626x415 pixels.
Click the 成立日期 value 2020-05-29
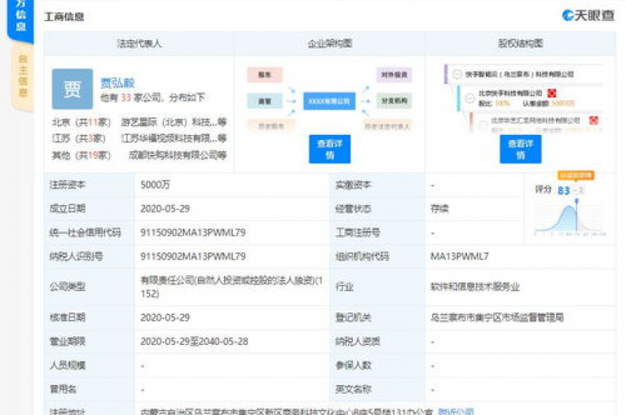[x=165, y=208]
